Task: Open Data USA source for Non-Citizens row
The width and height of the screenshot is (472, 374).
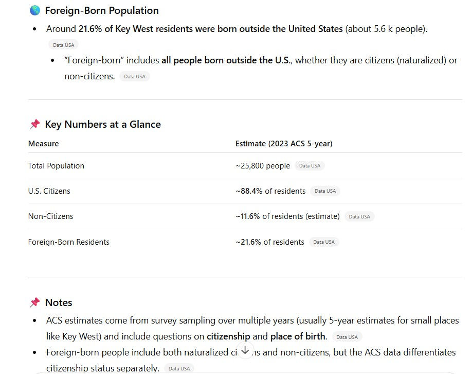Action: 359,216
